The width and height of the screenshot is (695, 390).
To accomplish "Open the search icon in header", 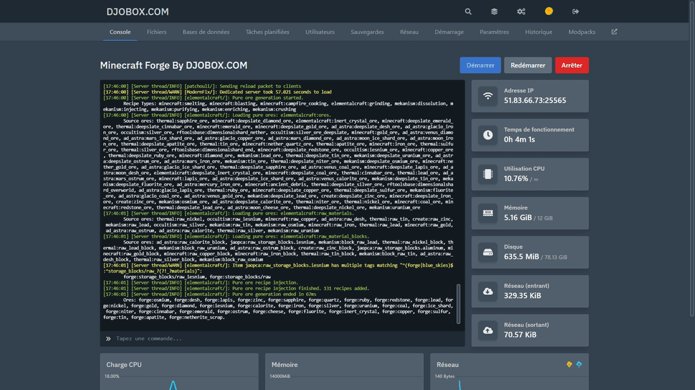I will (x=468, y=12).
